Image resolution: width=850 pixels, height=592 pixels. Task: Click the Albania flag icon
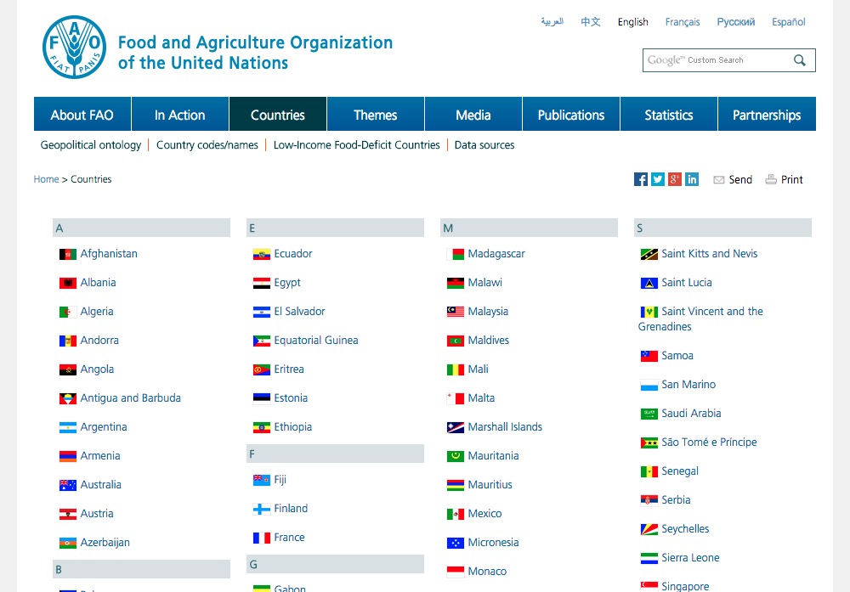point(68,283)
